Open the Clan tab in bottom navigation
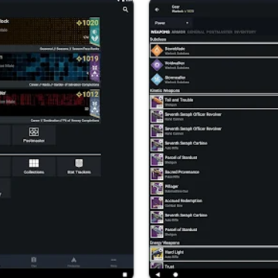The image size is (278, 278). click(x=34, y=262)
